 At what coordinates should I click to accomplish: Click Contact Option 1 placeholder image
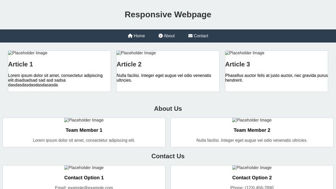point(84,168)
